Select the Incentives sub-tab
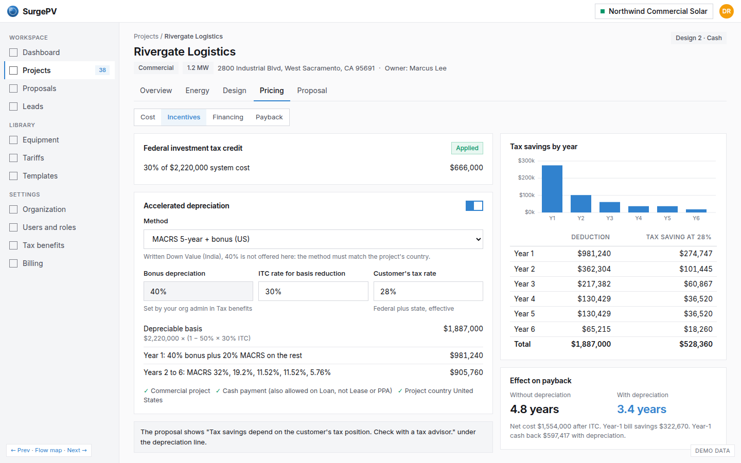 pyautogui.click(x=184, y=117)
